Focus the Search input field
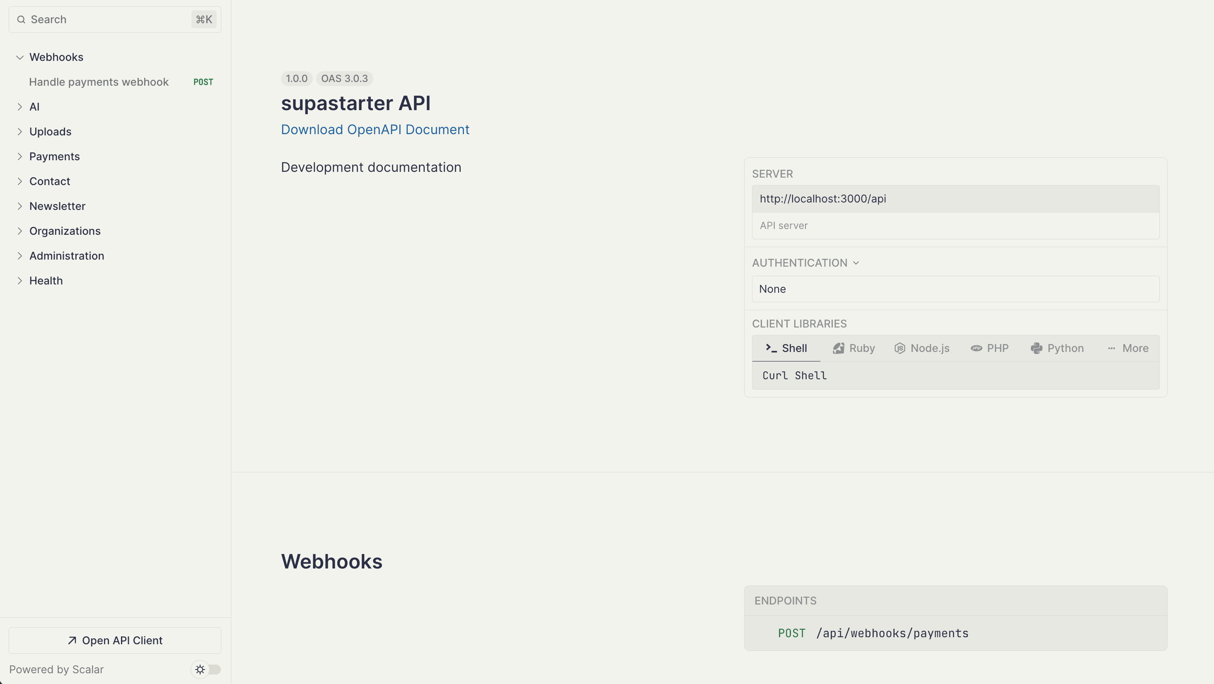 tap(115, 19)
